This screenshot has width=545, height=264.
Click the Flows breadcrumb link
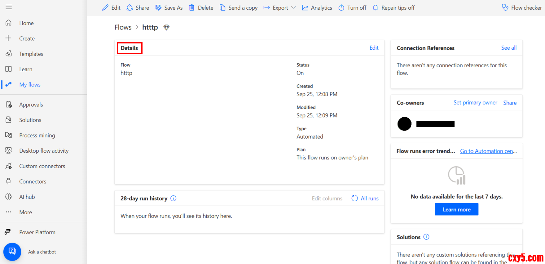tap(123, 27)
